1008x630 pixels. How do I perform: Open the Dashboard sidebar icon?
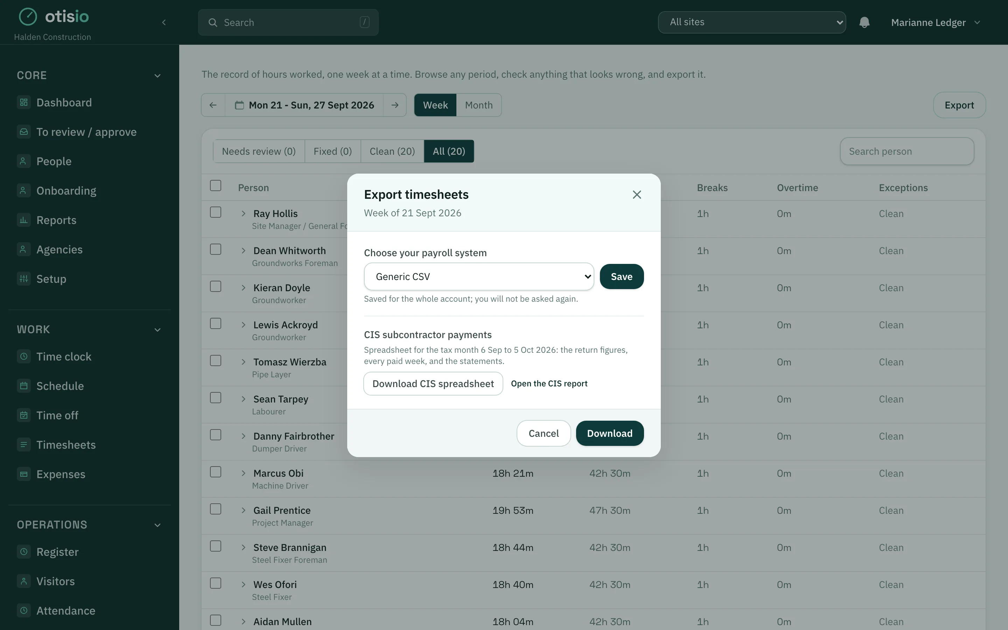[24, 103]
